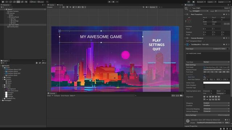
Task: Select the Project panel tab
Action: [4, 61]
